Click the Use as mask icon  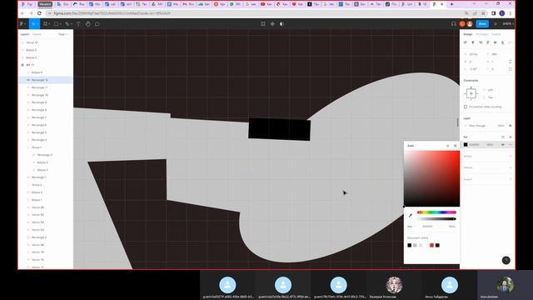point(281,24)
